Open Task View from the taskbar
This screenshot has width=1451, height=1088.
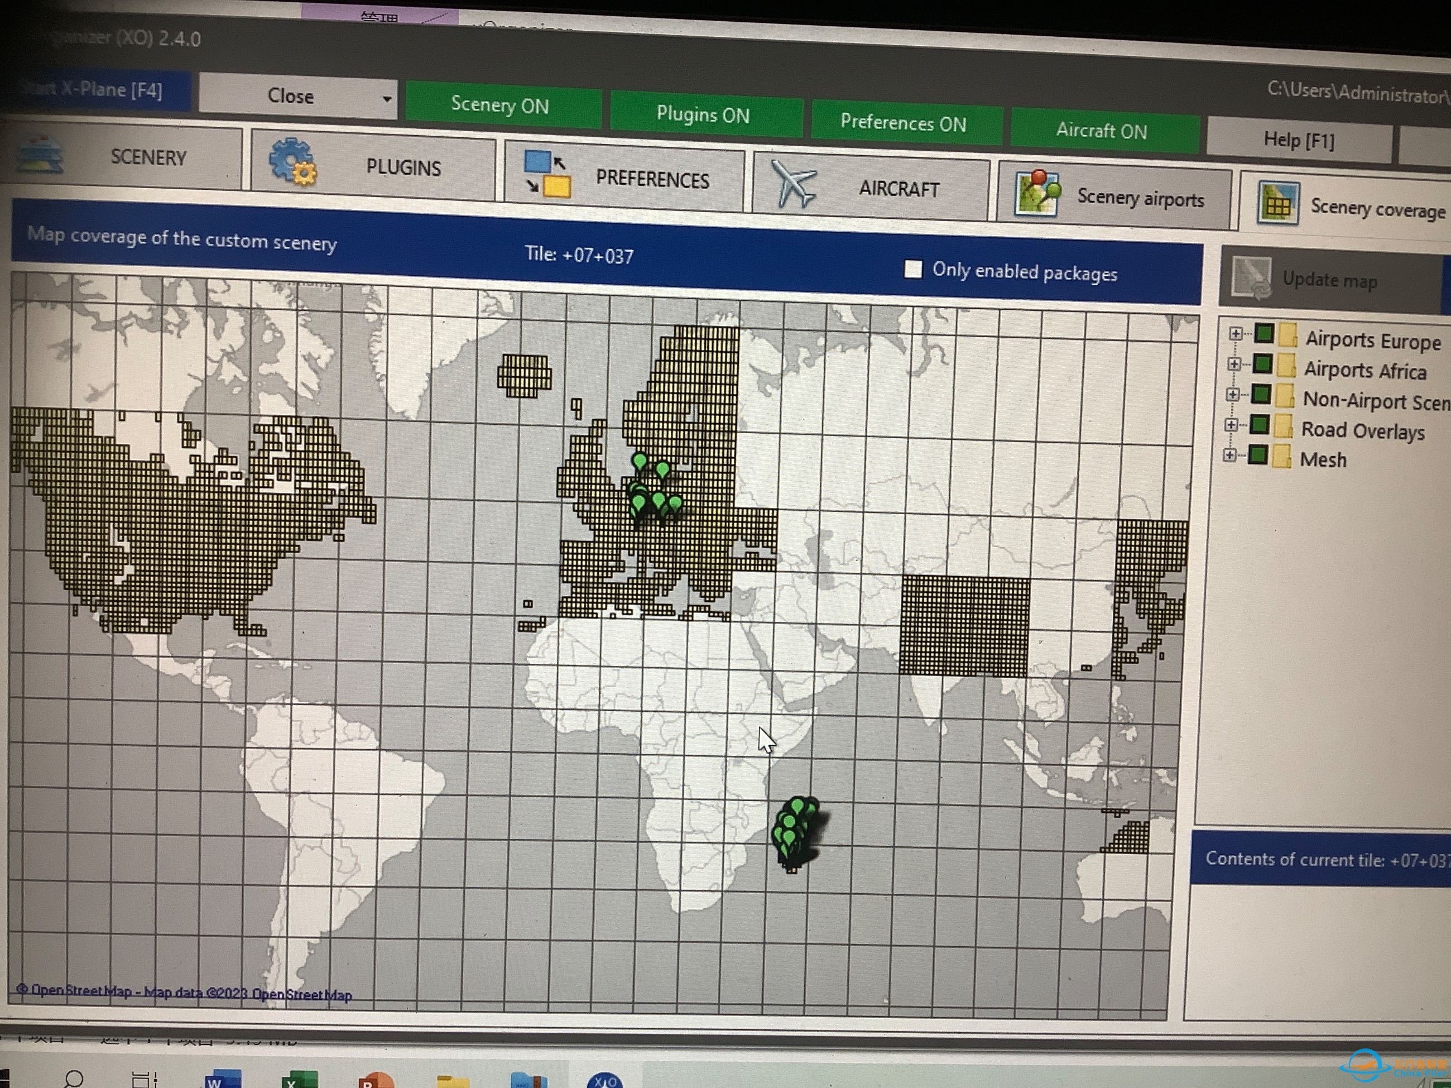click(x=145, y=1079)
